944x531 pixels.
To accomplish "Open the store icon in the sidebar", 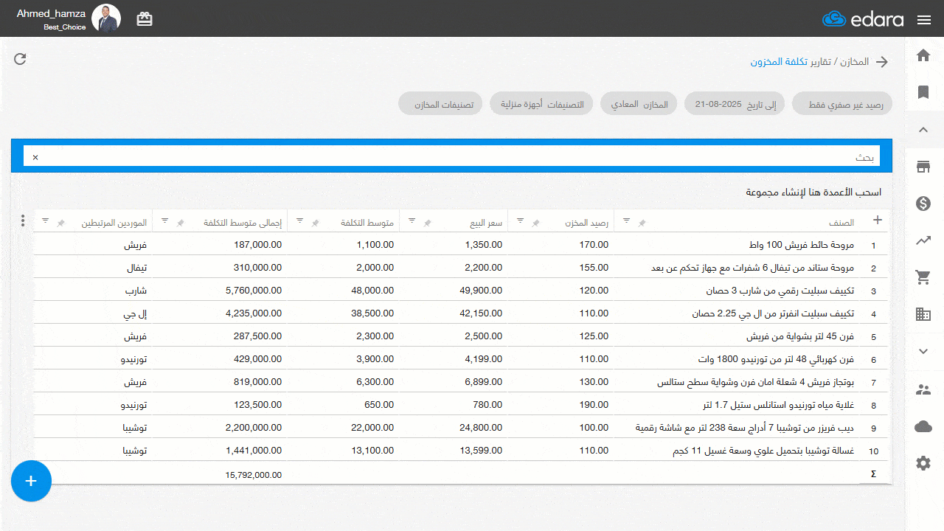I will coord(923,167).
